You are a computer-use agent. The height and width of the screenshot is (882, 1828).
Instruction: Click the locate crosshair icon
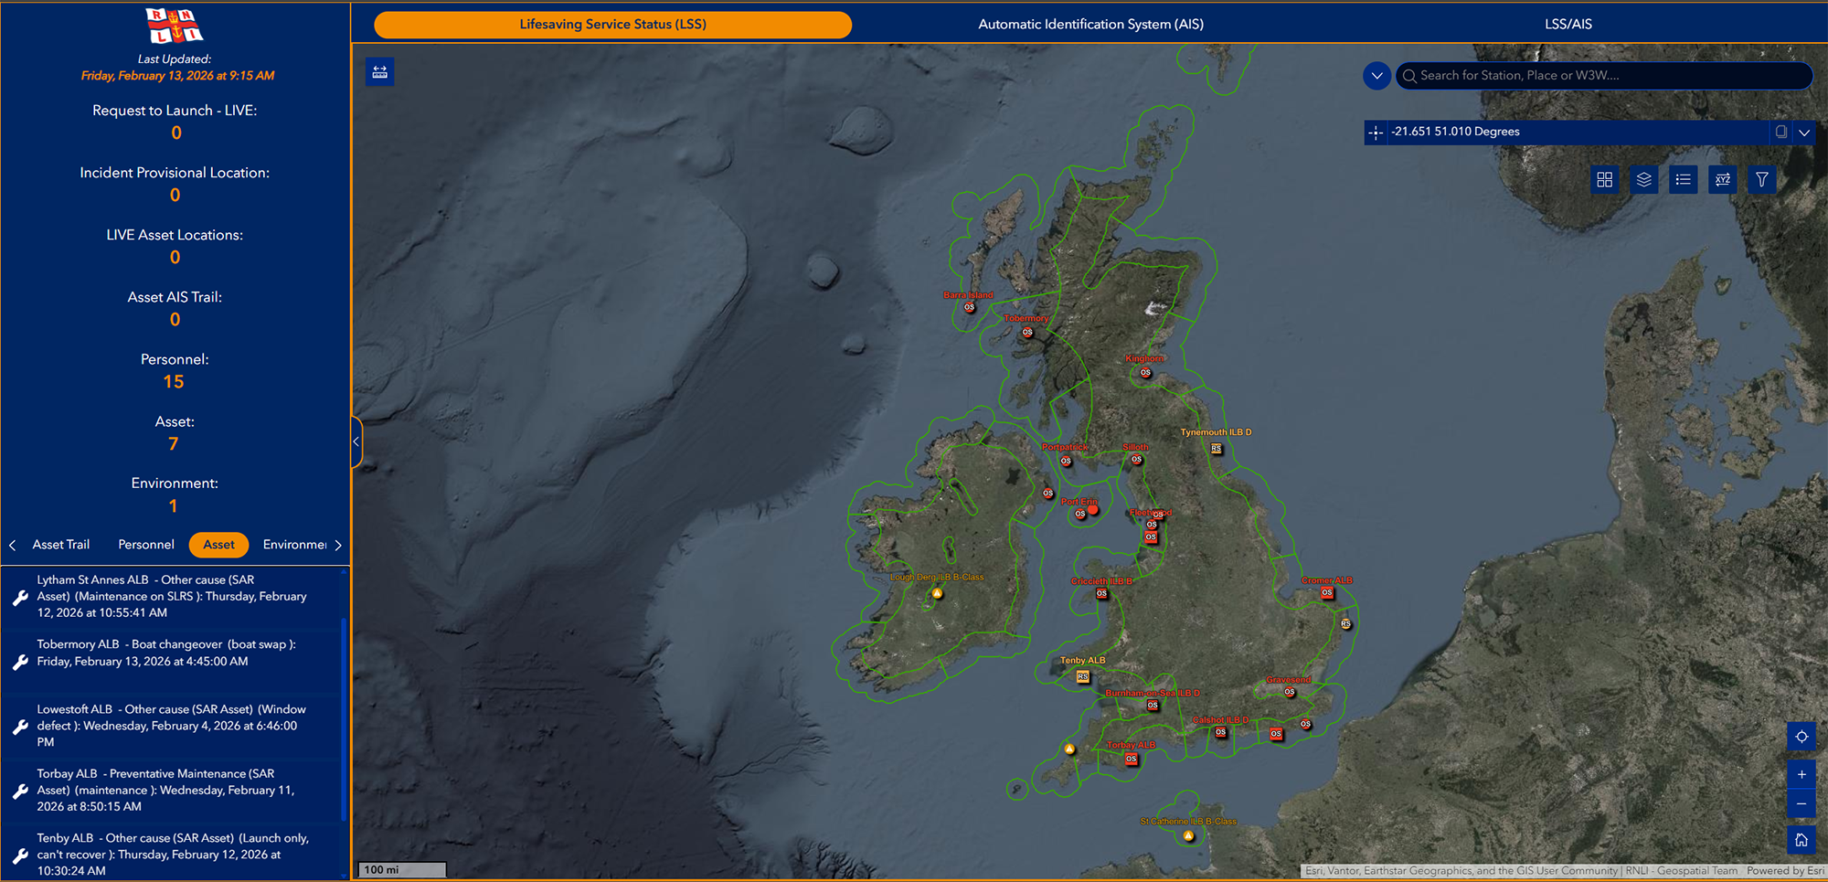pyautogui.click(x=1801, y=737)
